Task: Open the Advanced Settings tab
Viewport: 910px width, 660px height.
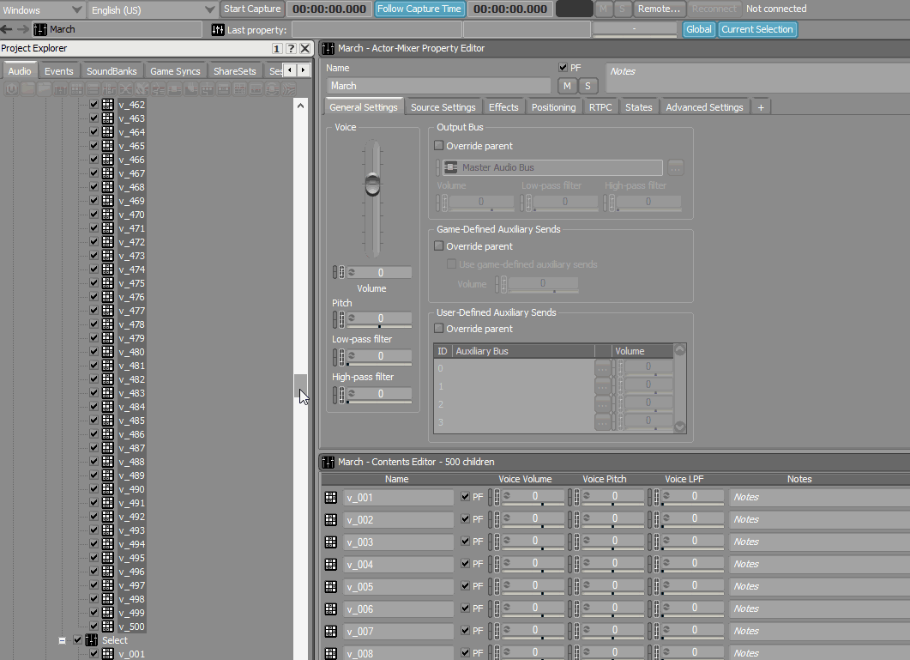Action: click(704, 107)
